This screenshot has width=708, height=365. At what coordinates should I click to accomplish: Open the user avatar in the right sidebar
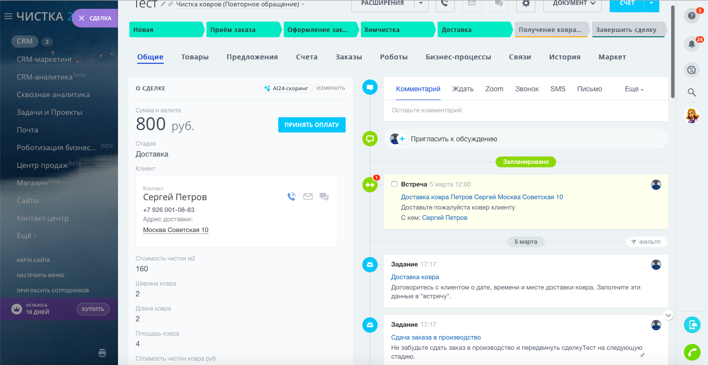(x=692, y=115)
